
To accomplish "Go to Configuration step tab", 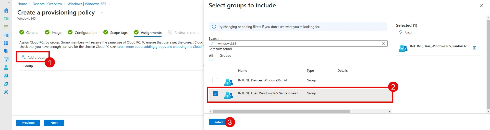I will click(82, 33).
